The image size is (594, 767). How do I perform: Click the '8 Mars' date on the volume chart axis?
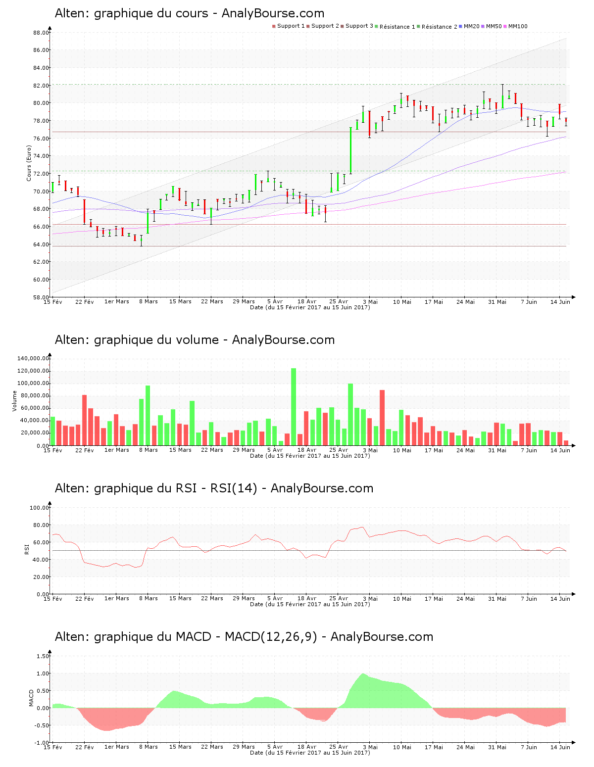[148, 450]
